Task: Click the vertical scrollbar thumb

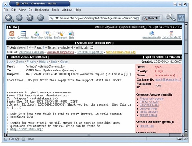Action: point(186,40)
